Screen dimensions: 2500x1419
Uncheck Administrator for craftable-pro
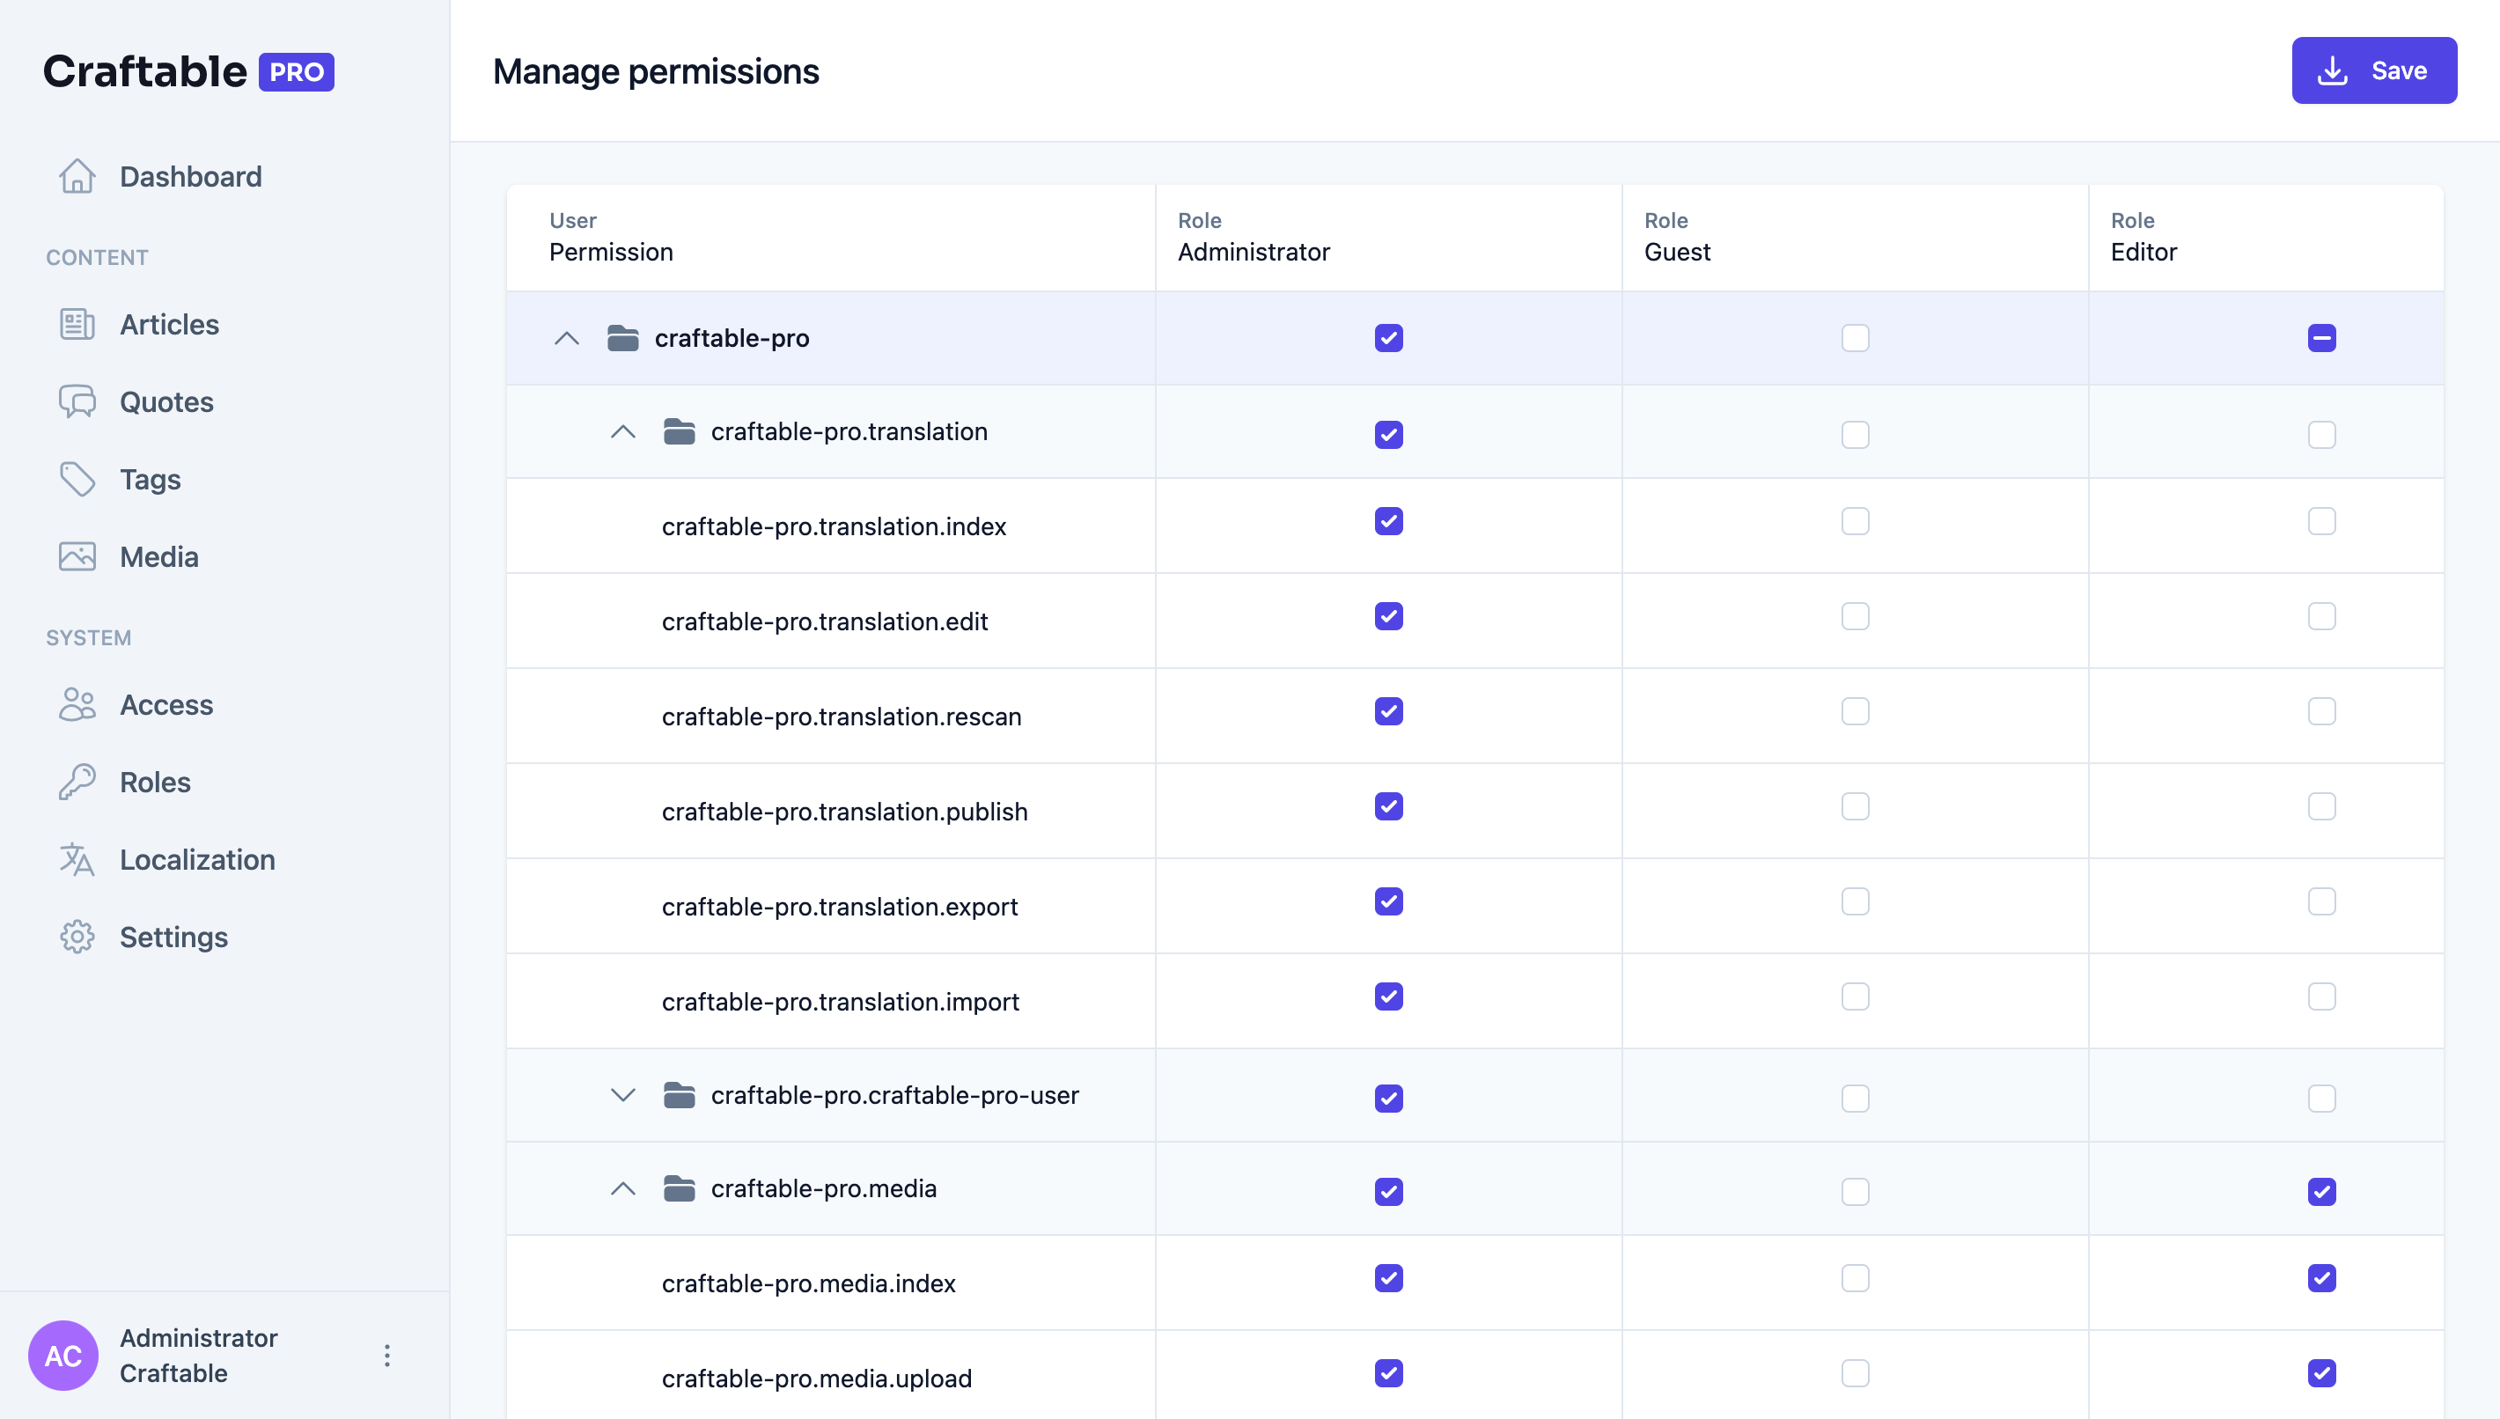[1388, 338]
